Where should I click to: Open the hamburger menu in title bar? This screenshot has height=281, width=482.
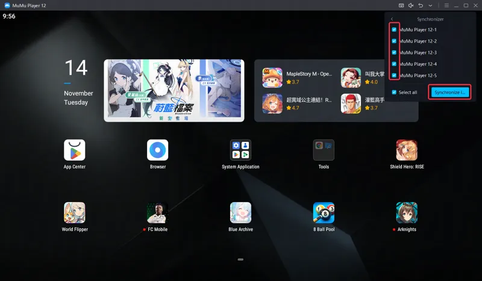coord(446,5)
